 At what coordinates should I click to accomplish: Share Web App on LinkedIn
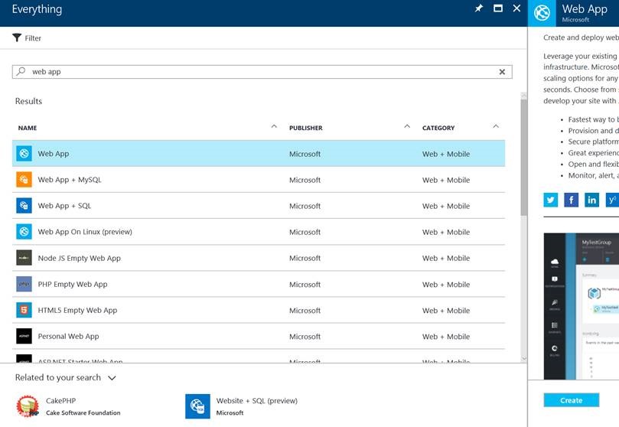click(591, 200)
